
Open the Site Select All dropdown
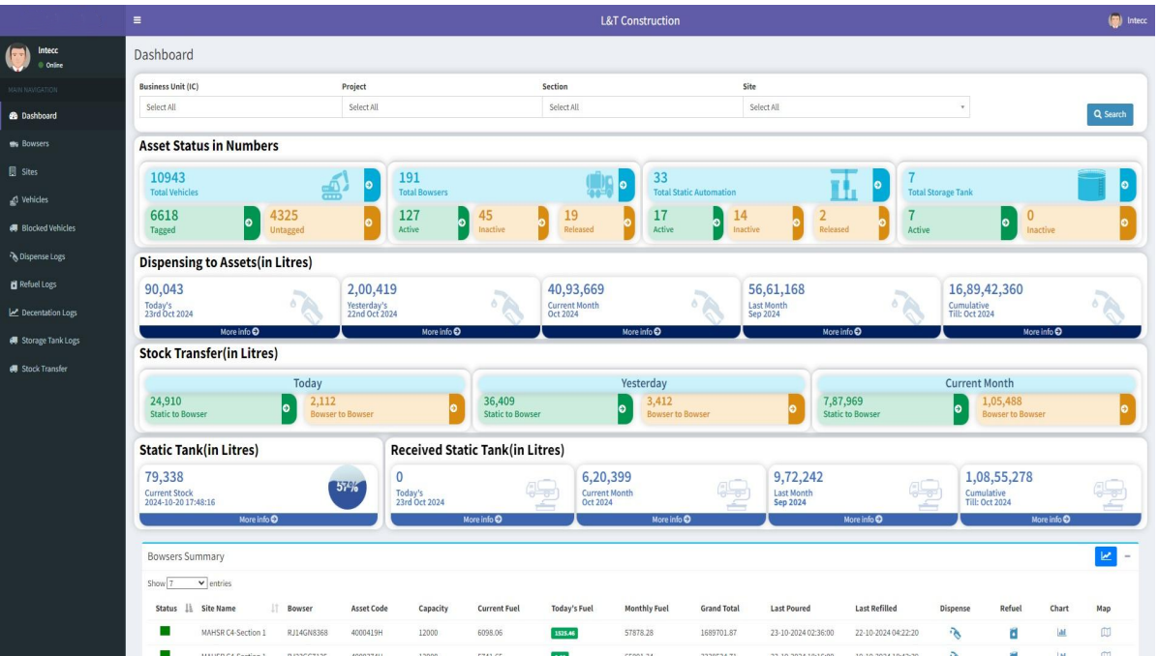coord(856,107)
